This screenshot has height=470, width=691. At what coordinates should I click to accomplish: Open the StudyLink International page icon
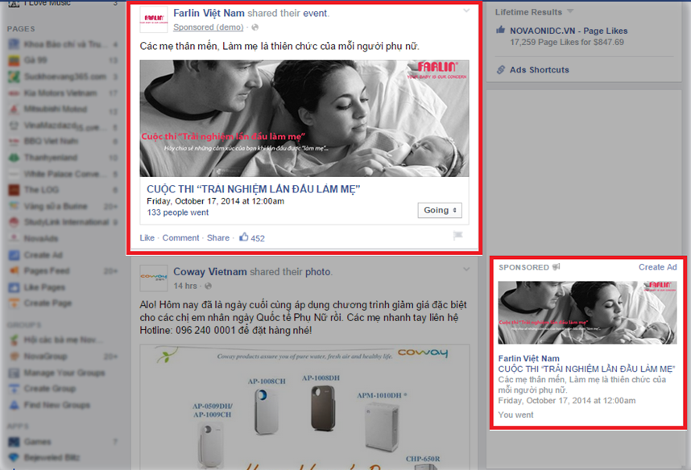pos(14,222)
